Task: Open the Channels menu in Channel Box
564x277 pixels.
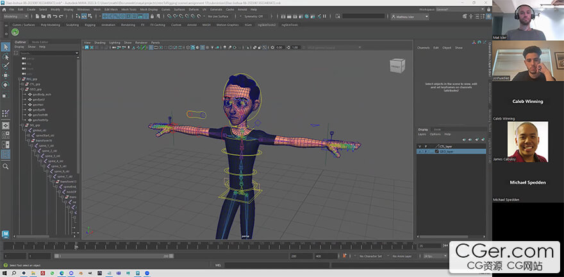Action: click(424, 47)
